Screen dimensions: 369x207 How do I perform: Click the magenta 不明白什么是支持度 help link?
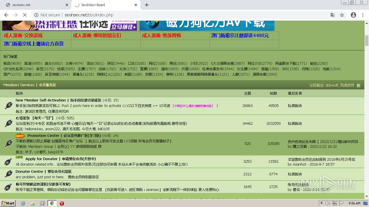pyautogui.click(x=193, y=106)
